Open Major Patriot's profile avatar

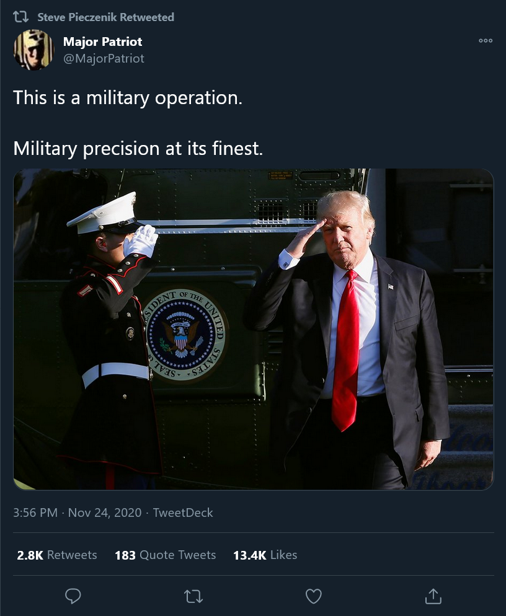[34, 50]
